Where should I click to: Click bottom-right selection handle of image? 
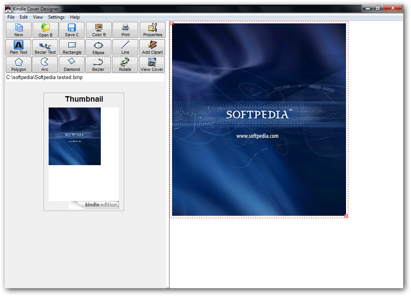point(346,216)
